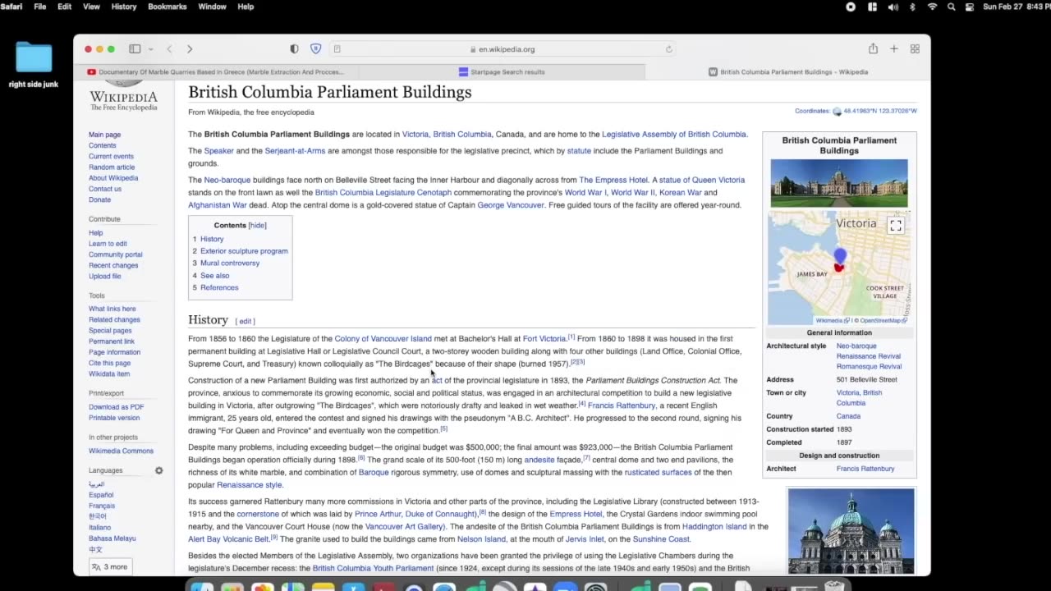
Task: Jump to Exterior sculpture program in contents
Action: (x=244, y=251)
